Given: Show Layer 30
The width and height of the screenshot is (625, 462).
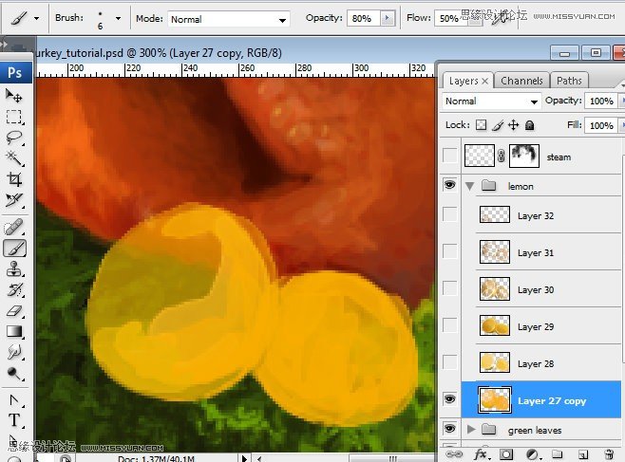Looking at the screenshot, I should click(x=450, y=288).
